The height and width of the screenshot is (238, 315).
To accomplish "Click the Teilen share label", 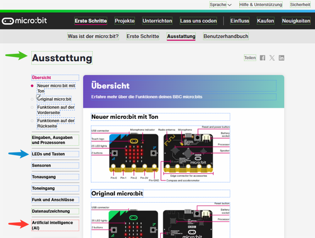I will tap(250, 58).
